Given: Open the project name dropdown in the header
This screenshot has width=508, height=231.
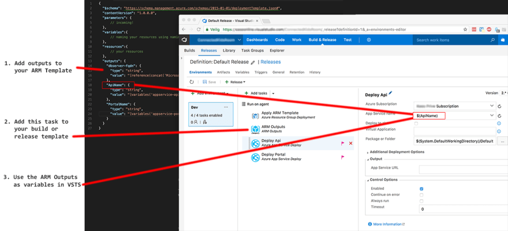Looking at the screenshot, I should 239,40.
